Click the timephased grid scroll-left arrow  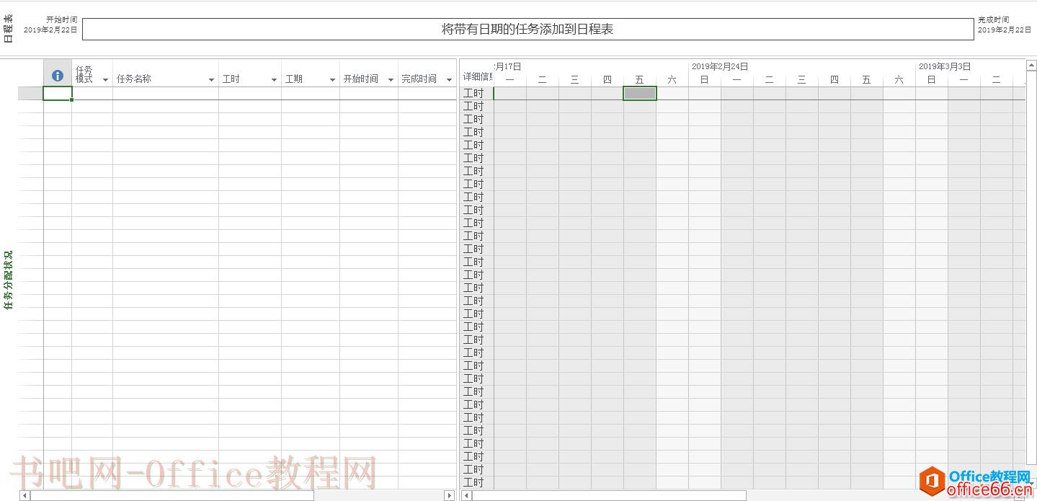(x=466, y=495)
